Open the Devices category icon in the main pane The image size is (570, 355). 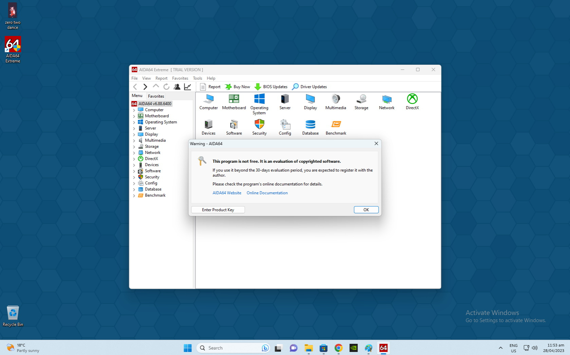click(208, 127)
